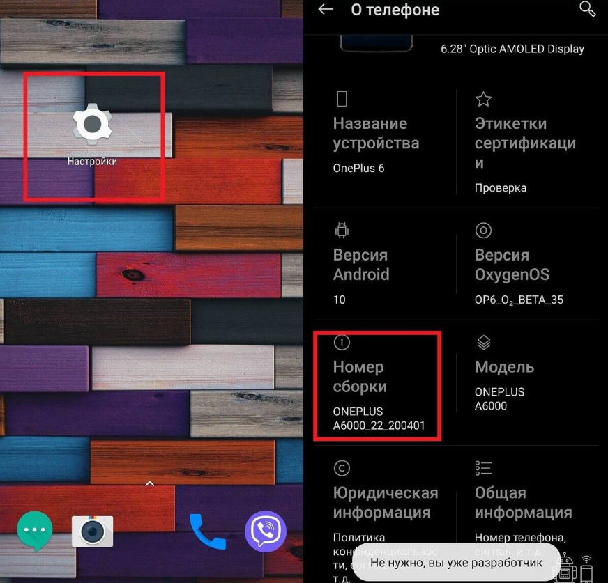Tap the Android version value 10

(x=339, y=300)
